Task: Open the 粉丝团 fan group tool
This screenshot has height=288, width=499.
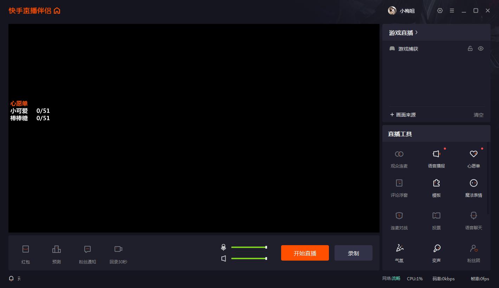Action: 474,253
